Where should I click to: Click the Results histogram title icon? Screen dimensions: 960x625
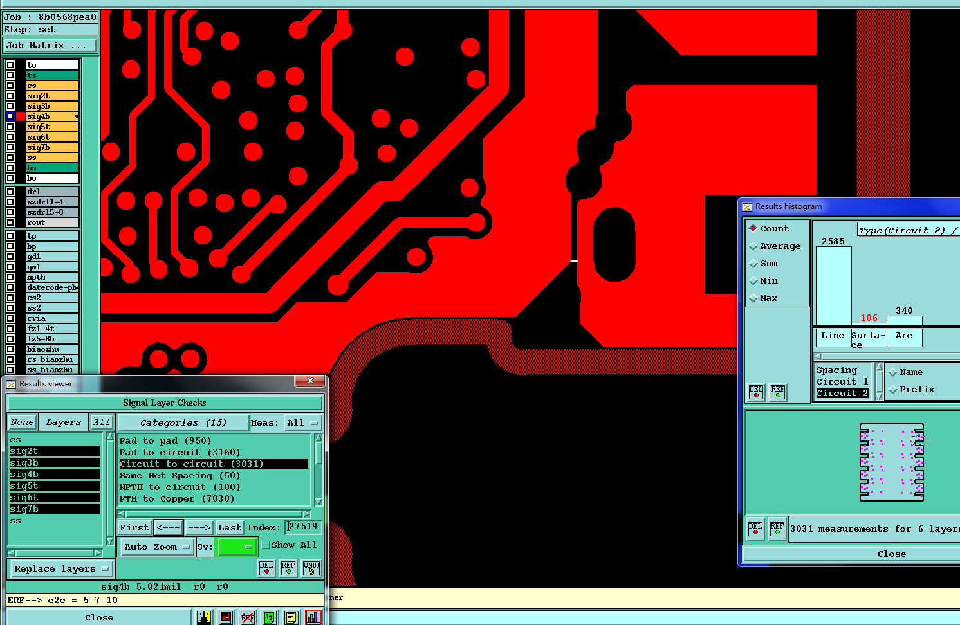pyautogui.click(x=747, y=206)
